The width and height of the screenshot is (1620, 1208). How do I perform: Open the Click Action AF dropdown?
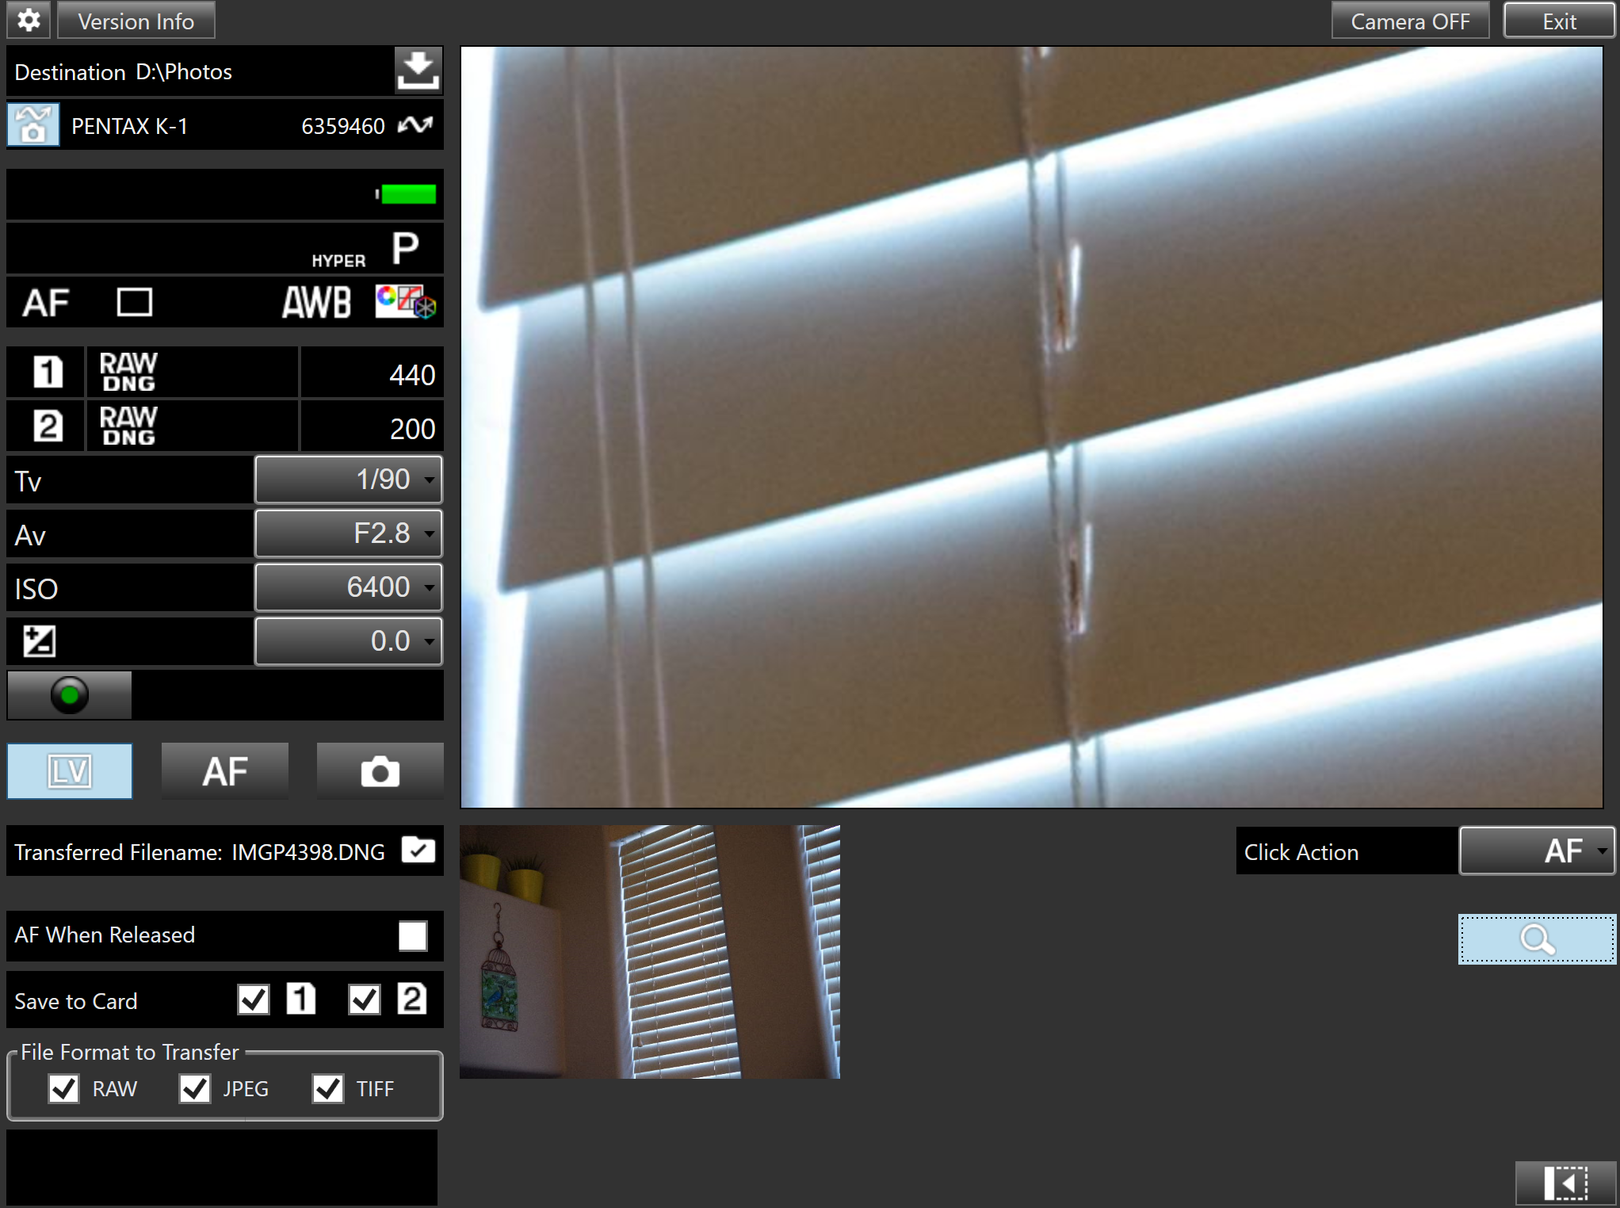[1537, 851]
